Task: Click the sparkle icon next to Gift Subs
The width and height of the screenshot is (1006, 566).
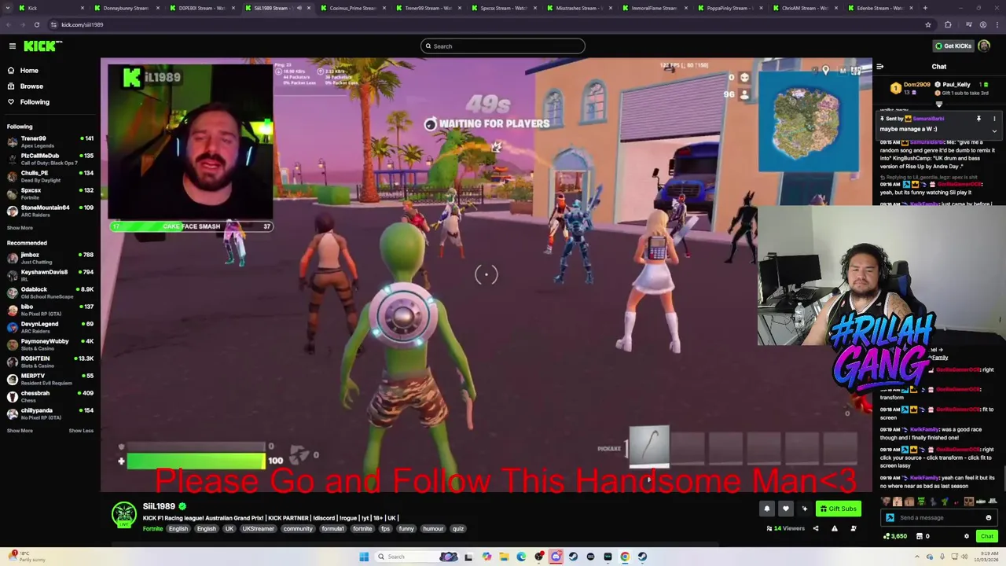Action: (x=804, y=509)
